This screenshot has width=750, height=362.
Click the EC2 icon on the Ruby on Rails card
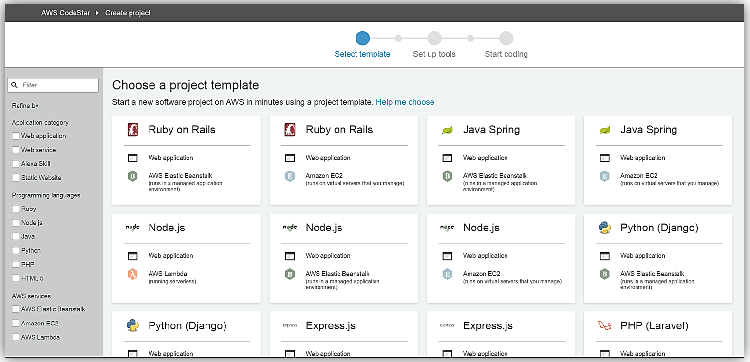pos(290,176)
